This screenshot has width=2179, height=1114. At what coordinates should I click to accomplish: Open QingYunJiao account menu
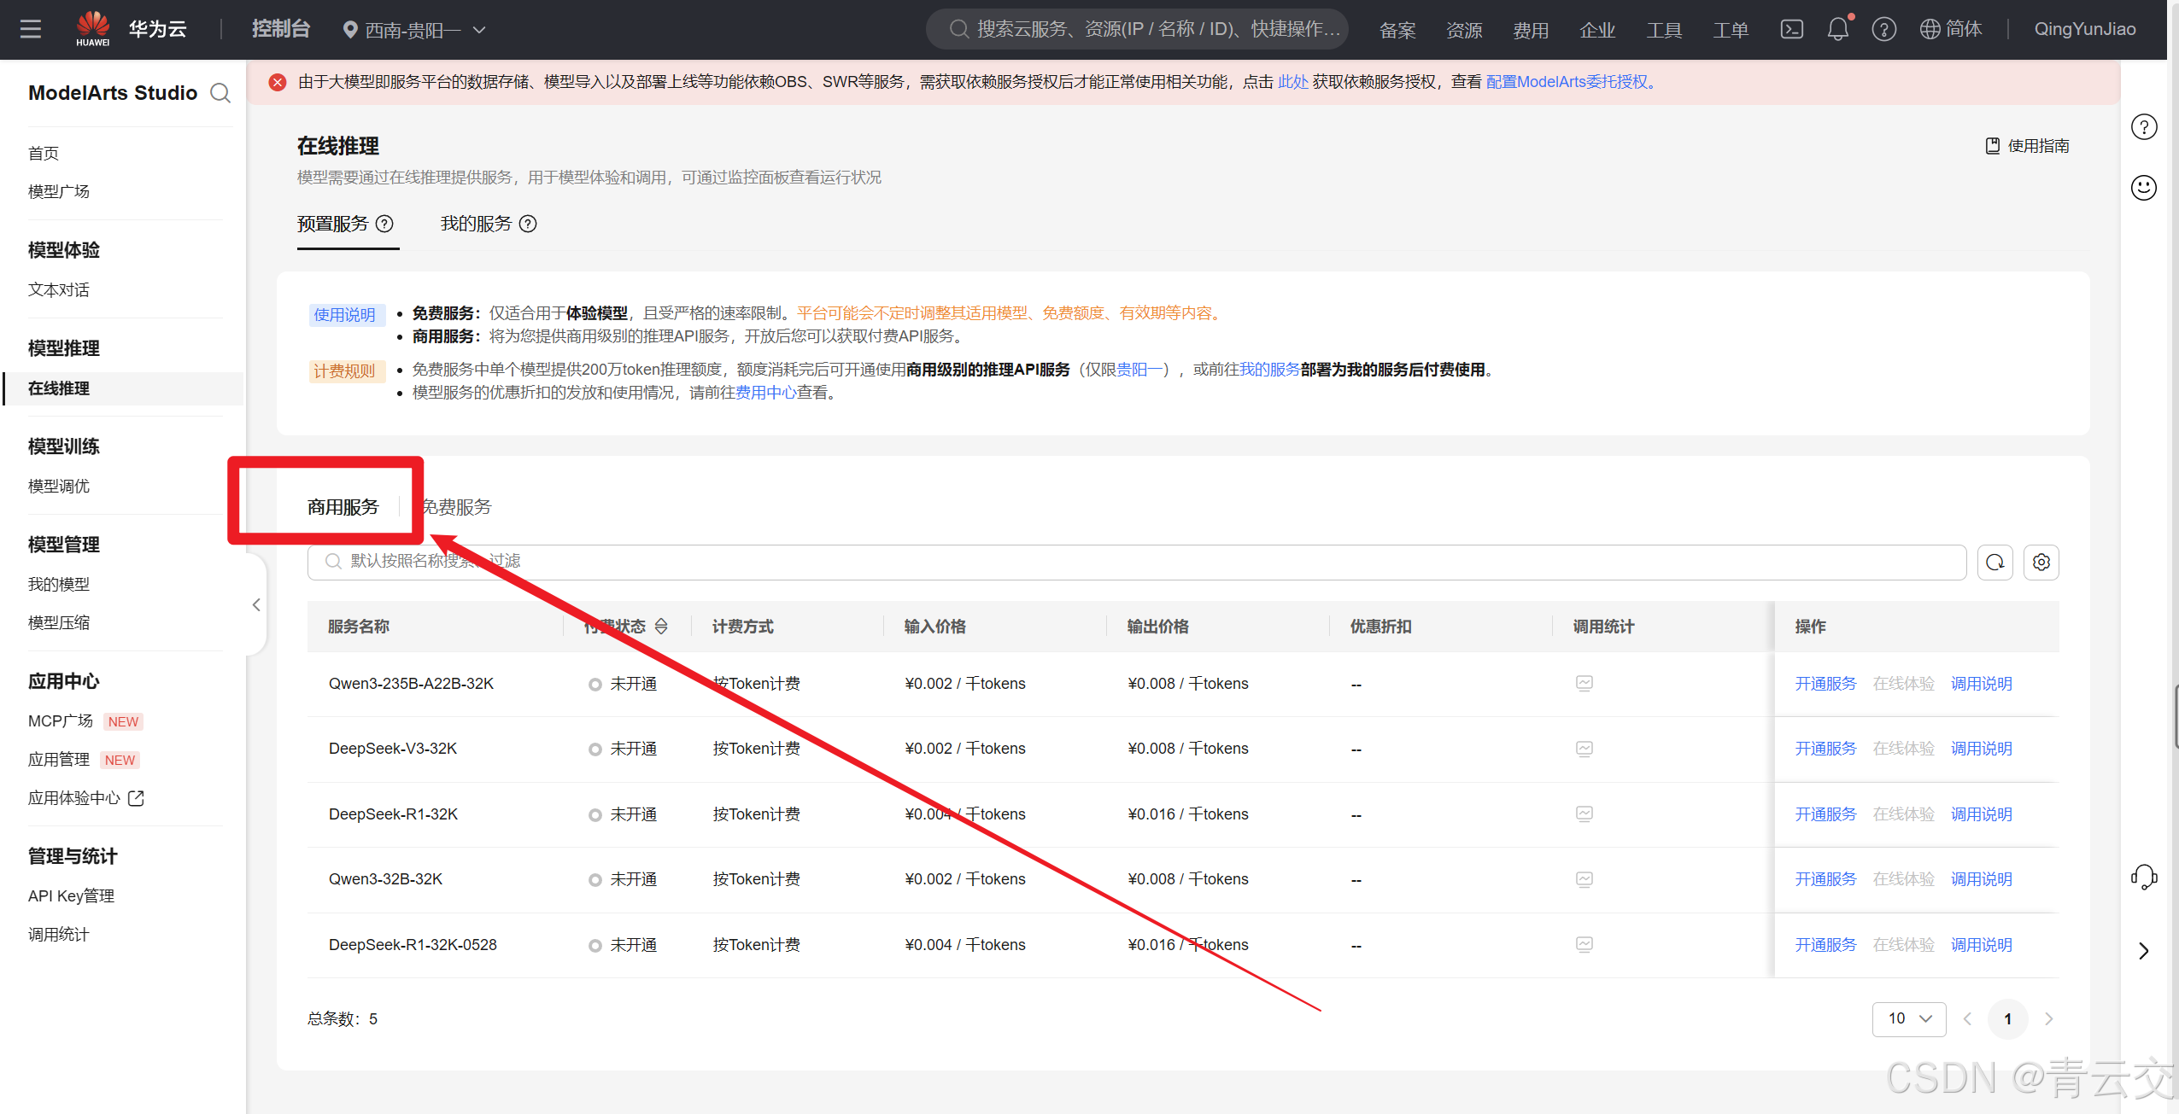point(2084,29)
